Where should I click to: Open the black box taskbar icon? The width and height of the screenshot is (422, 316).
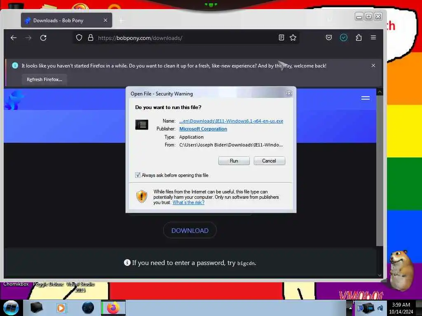coord(36,308)
